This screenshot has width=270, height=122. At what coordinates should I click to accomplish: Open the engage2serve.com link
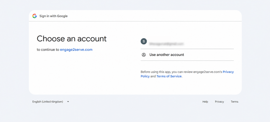pyautogui.click(x=76, y=50)
